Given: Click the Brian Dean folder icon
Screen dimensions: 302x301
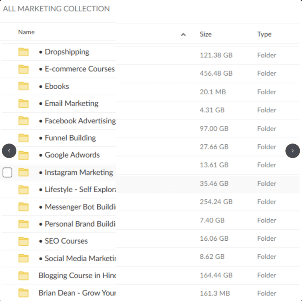Looking at the screenshot, I should pyautogui.click(x=23, y=293).
